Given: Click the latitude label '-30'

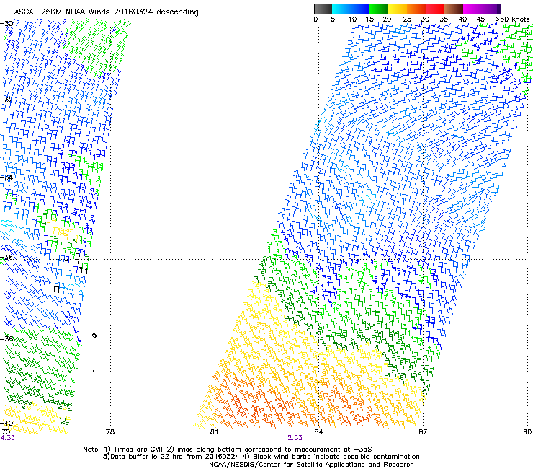Looking at the screenshot, I should 7,24.
